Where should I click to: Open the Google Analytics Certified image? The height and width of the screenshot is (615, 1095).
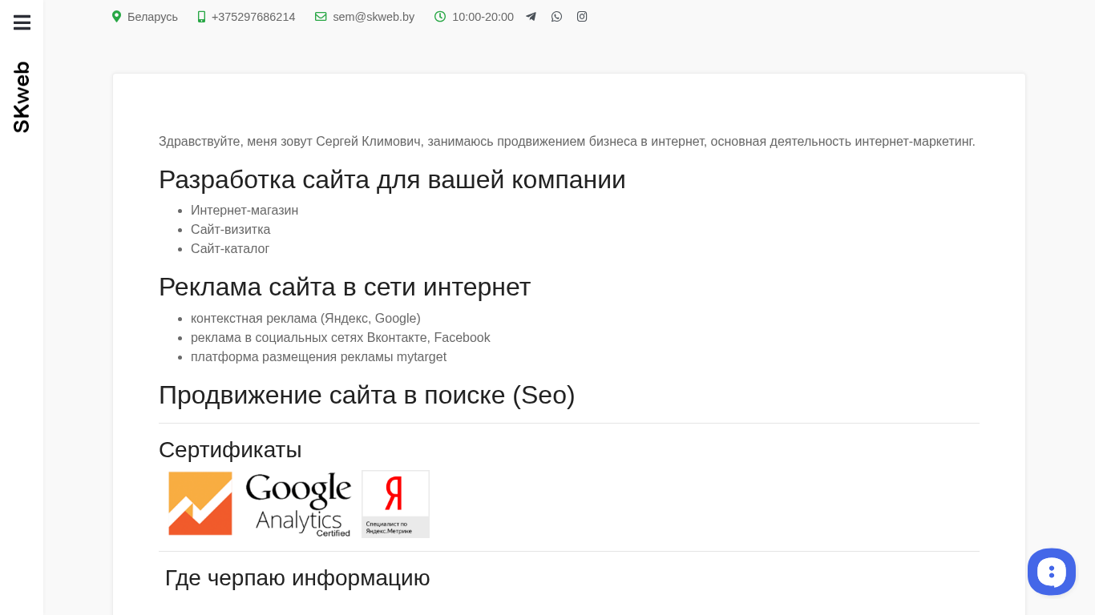point(298,504)
